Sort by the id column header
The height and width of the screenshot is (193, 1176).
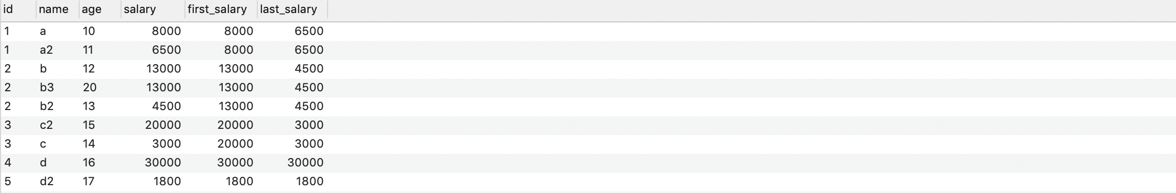coord(18,9)
